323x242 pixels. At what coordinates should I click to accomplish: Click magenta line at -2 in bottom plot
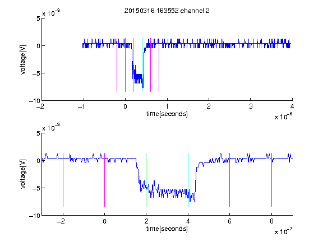(x=63, y=180)
